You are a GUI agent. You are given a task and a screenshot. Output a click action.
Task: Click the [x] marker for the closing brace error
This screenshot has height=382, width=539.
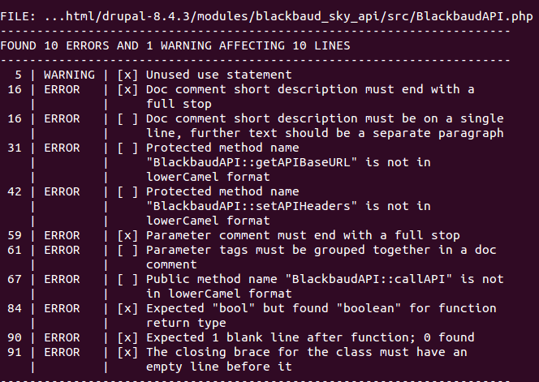(127, 352)
